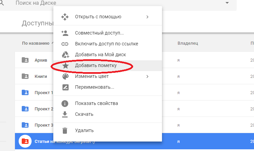
Task: Click the blue Проект 1 folder icon
Action: pos(25,92)
